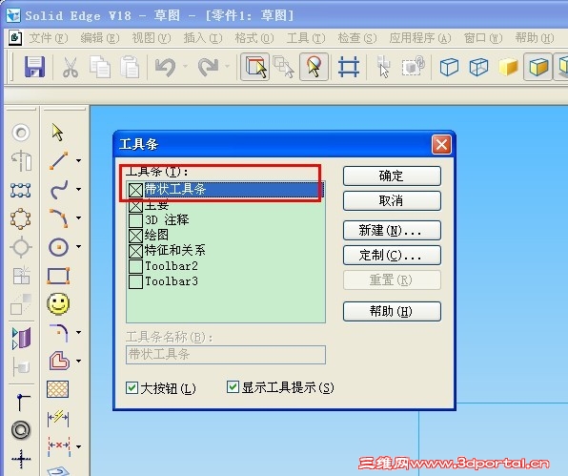
Task: Open the 视图(V) menu
Action: [152, 38]
